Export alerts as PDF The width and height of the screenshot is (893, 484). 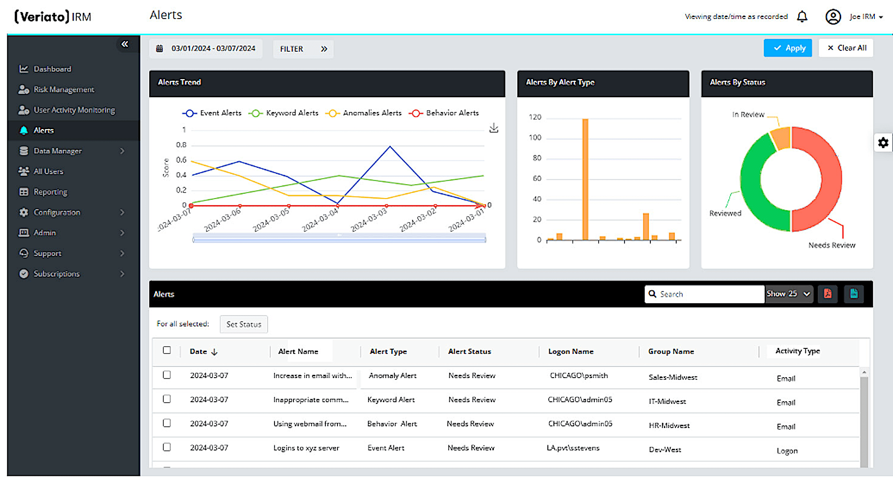(828, 294)
